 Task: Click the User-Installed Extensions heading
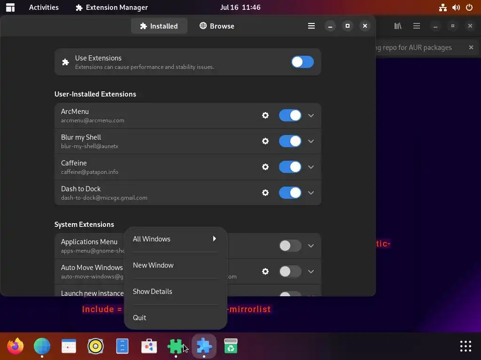95,94
